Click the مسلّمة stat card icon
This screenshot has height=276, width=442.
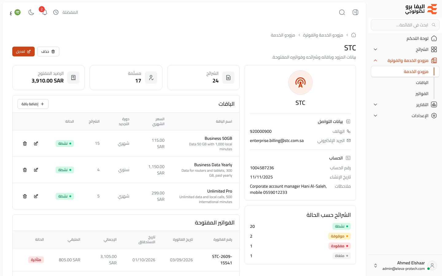point(151,78)
